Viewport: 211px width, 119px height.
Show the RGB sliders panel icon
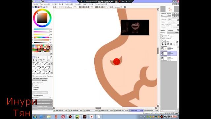(x=36, y=7)
